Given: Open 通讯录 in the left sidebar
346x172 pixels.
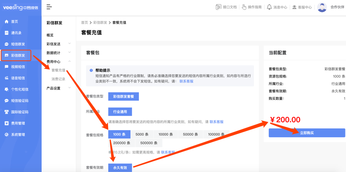Looking at the screenshot, I should click(16, 33).
